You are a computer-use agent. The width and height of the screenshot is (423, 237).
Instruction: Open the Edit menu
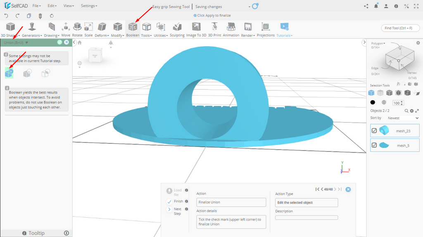tap(52, 6)
